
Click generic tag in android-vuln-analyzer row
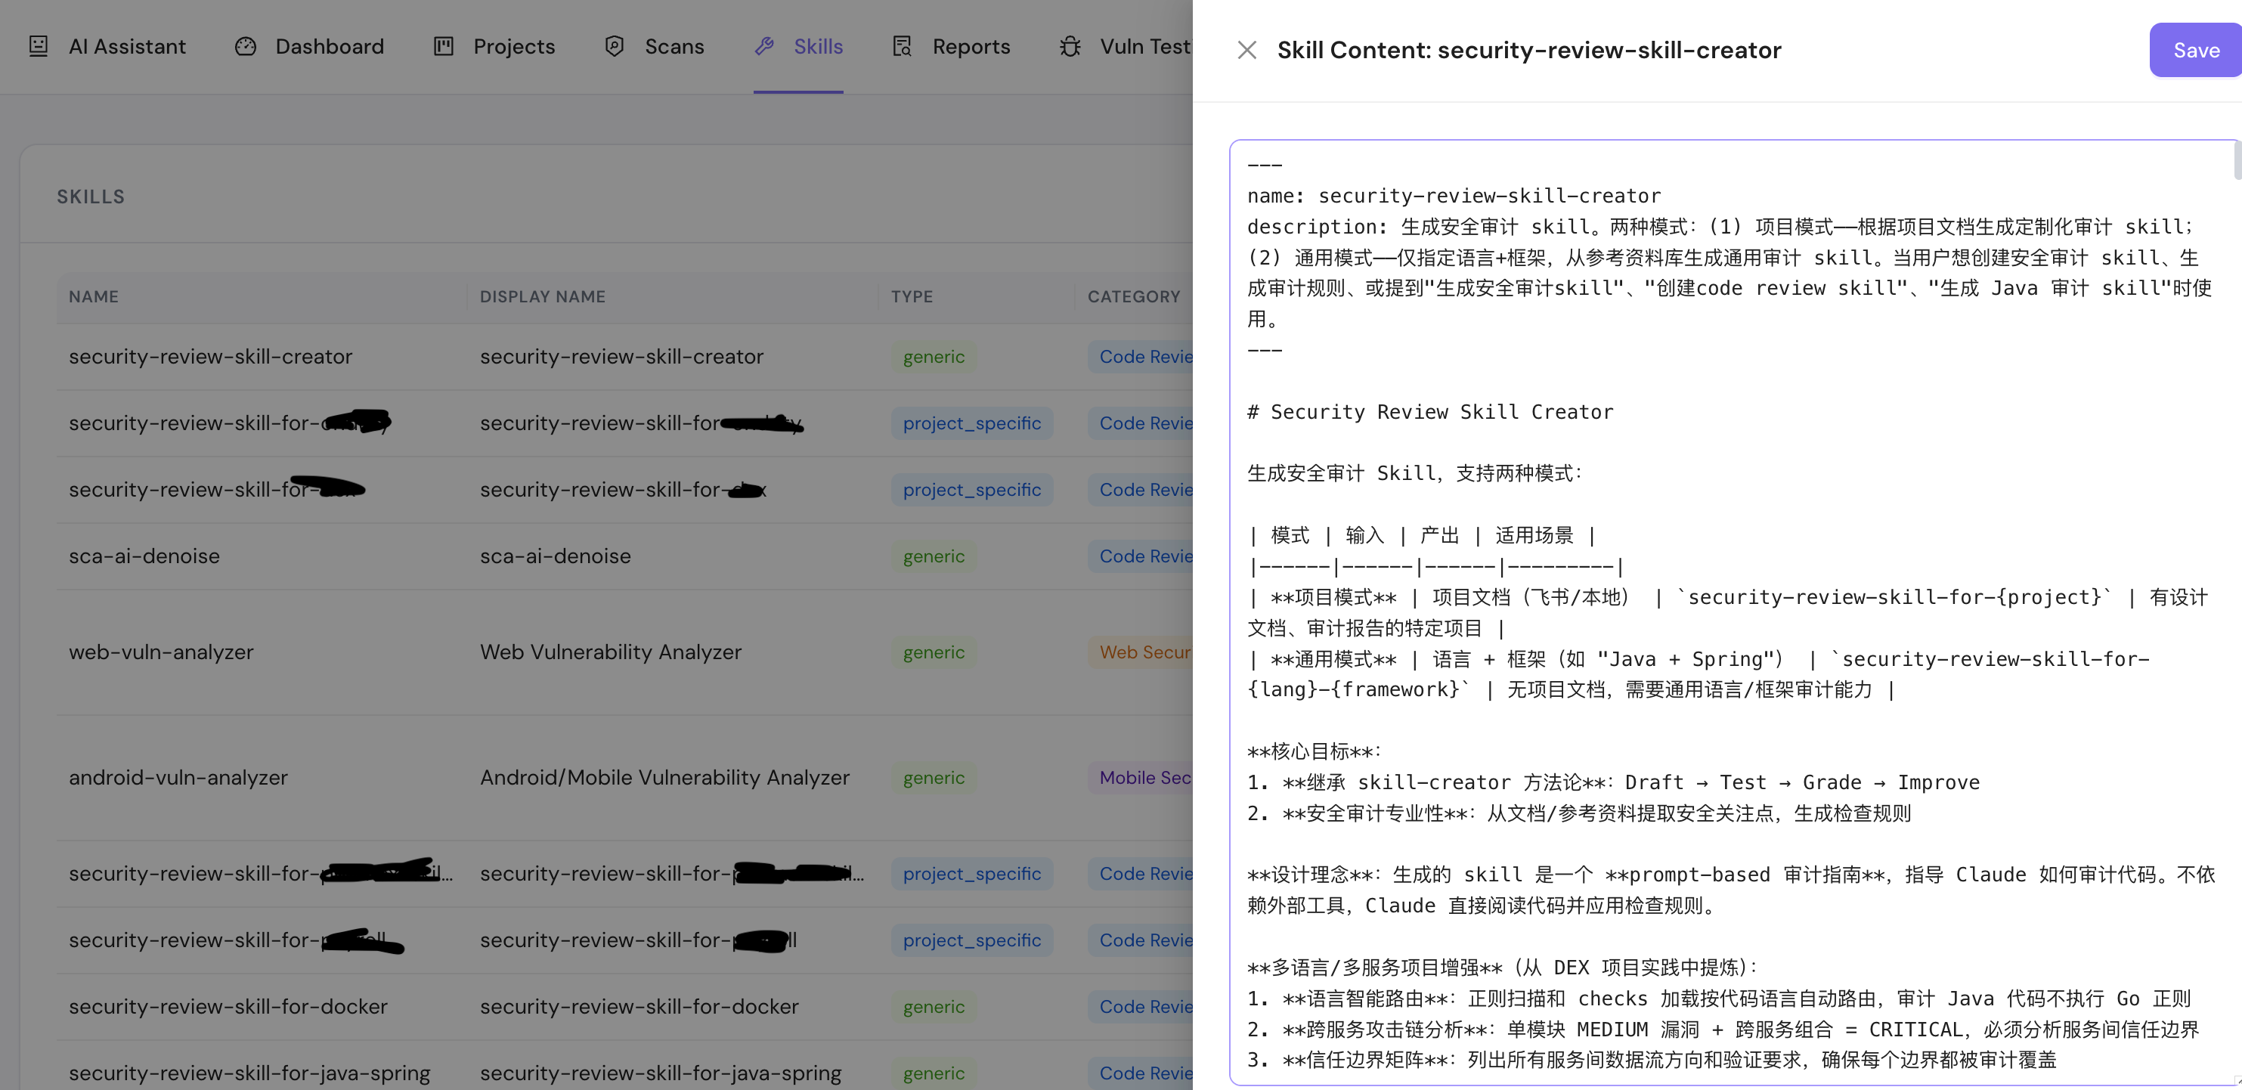point(934,776)
